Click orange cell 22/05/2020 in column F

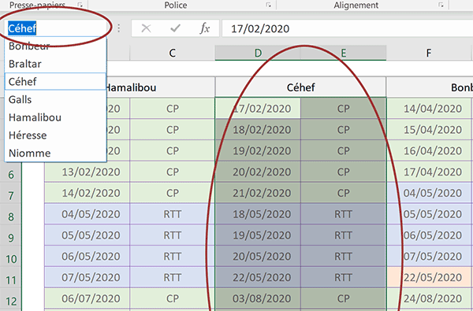(x=429, y=277)
